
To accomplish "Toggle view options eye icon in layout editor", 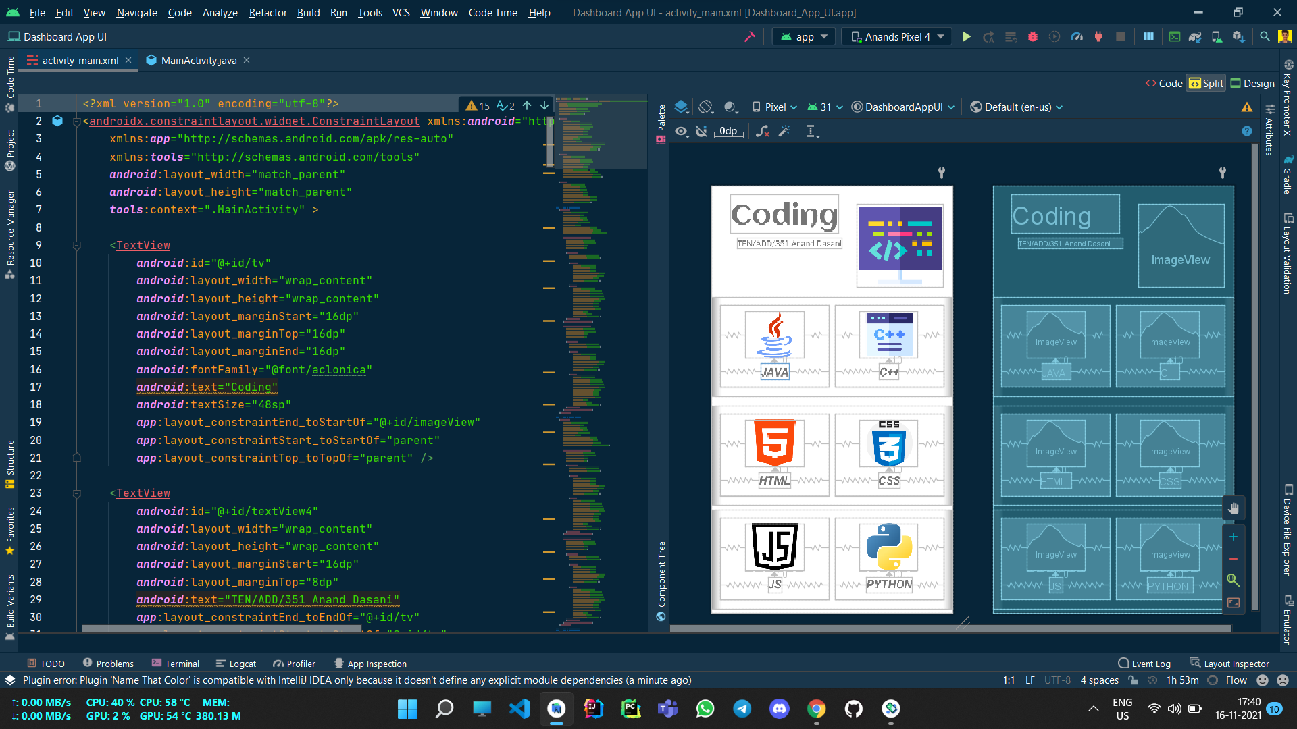I will [x=682, y=131].
